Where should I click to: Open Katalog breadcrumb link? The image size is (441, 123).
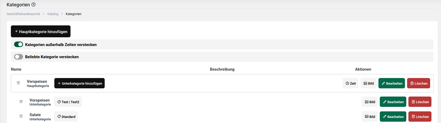53,14
